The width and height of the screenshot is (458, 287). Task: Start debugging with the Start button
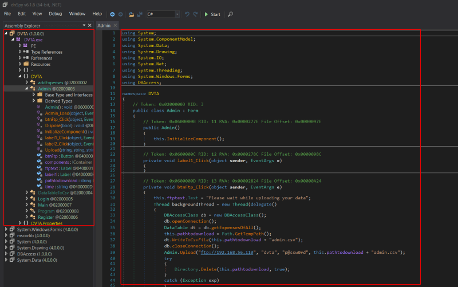212,14
